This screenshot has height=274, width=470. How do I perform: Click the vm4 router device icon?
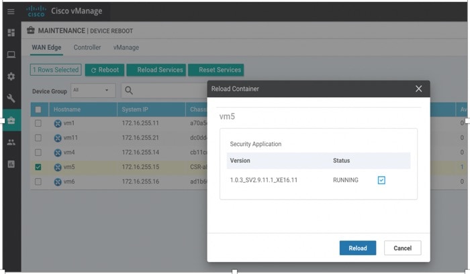coord(58,153)
